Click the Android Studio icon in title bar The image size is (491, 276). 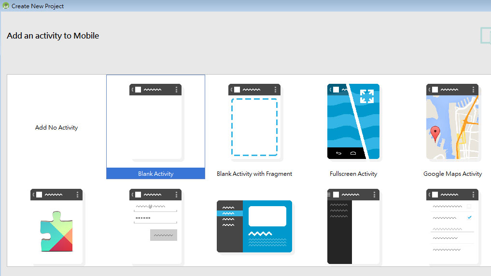click(x=6, y=6)
